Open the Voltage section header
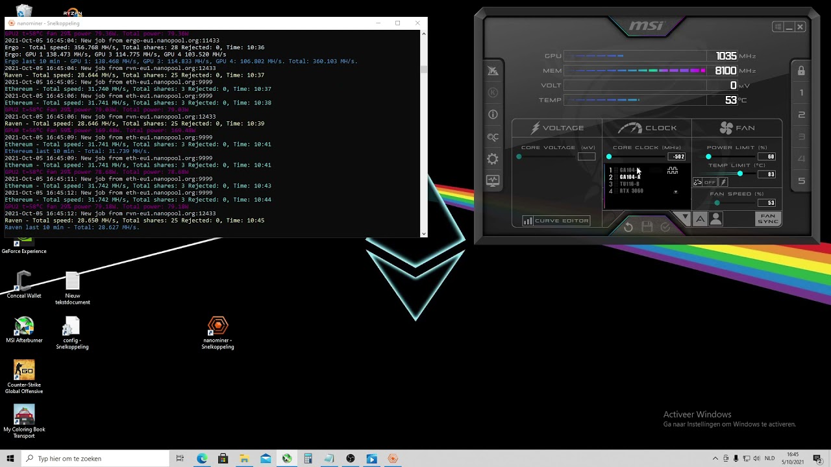 pos(557,128)
